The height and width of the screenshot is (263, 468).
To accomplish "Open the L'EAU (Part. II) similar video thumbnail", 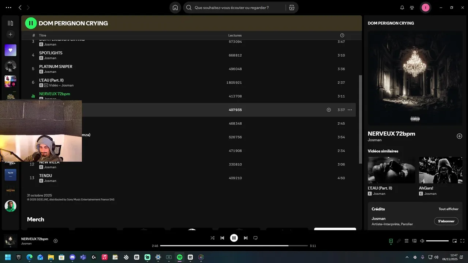I will 391,170.
